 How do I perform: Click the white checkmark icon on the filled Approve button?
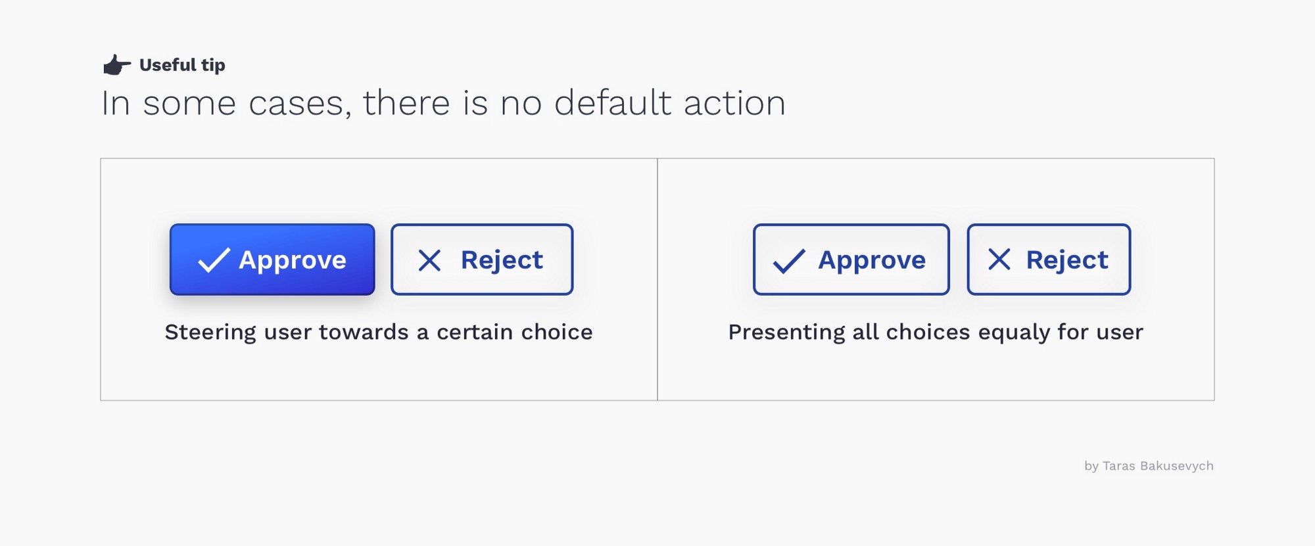[214, 260]
